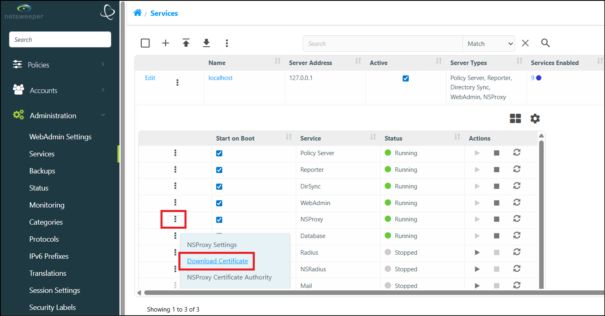
Task: Clear the search with the X icon
Action: [525, 43]
